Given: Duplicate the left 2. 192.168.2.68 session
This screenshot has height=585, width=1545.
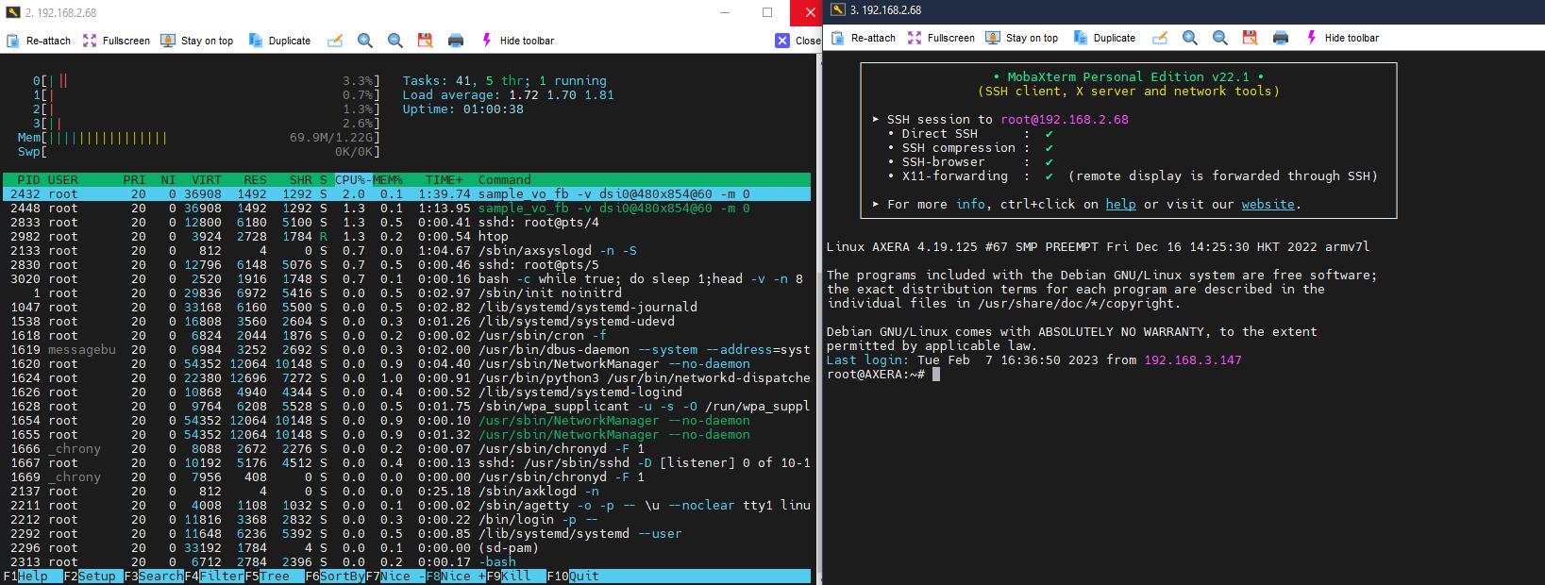Looking at the screenshot, I should pos(279,41).
